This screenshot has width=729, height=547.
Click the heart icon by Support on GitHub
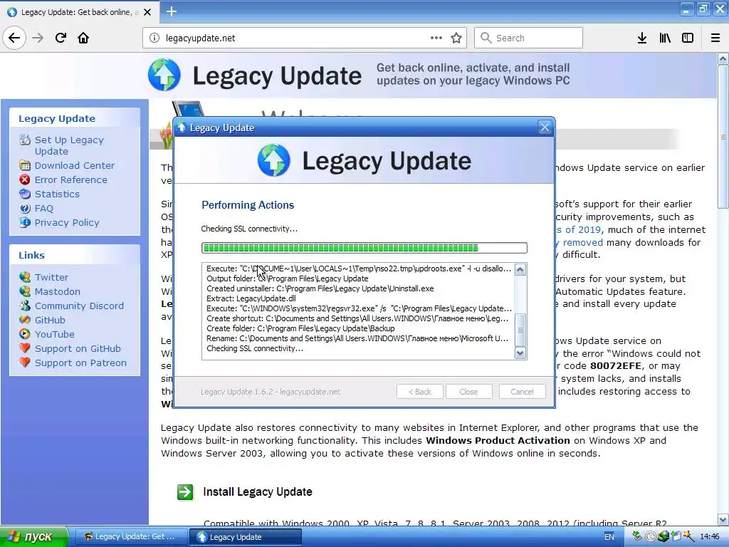(x=25, y=348)
